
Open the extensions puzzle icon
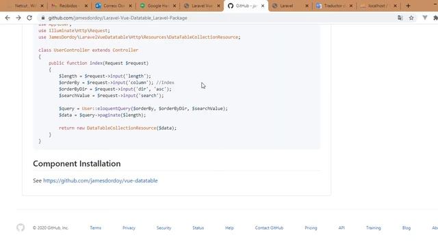[x=435, y=18]
